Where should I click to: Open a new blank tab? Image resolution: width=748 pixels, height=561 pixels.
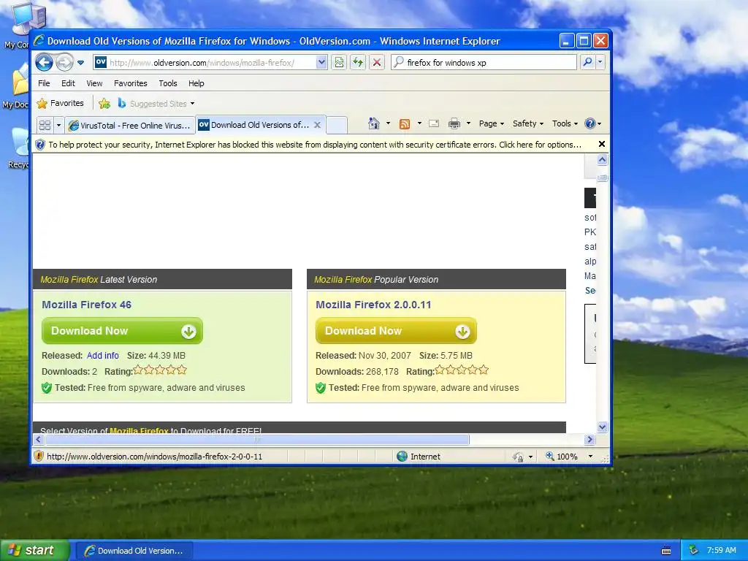(x=336, y=126)
